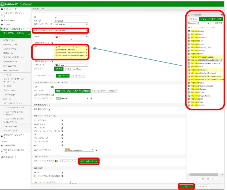Toggle preserve source port switch
This screenshot has width=227, height=190.
(x=52, y=95)
